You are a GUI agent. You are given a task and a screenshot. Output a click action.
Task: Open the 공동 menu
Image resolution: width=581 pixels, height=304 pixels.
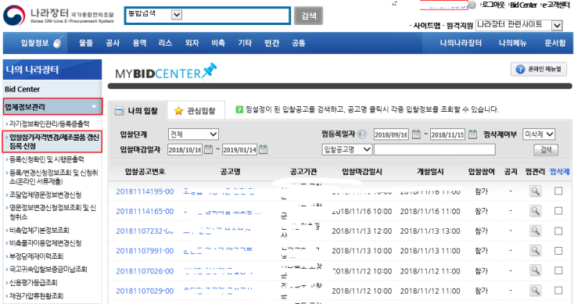(298, 43)
